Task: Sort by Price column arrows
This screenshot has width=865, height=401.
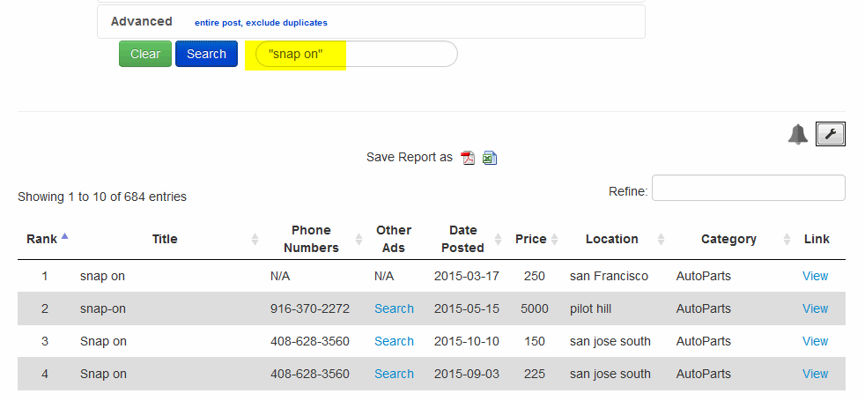Action: coord(554,239)
